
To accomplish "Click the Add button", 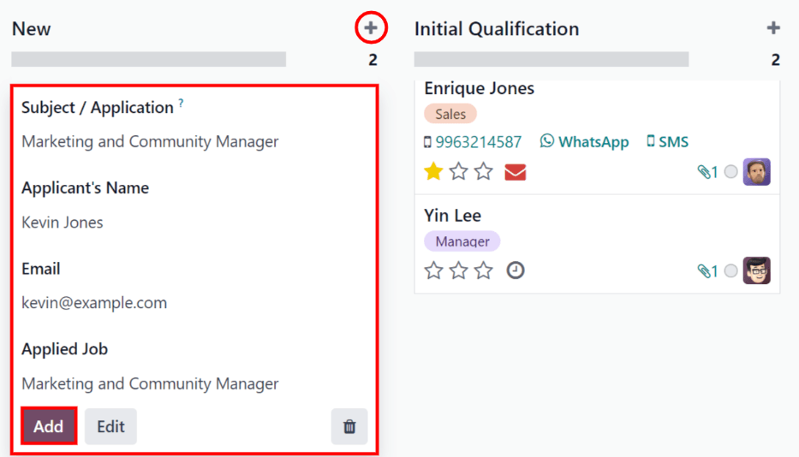I will [49, 426].
